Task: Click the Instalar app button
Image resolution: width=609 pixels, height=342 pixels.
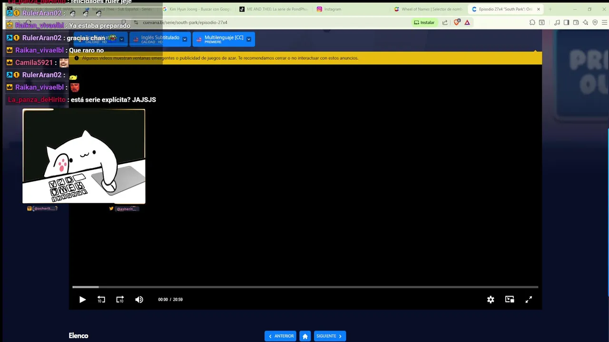Action: pos(424,22)
